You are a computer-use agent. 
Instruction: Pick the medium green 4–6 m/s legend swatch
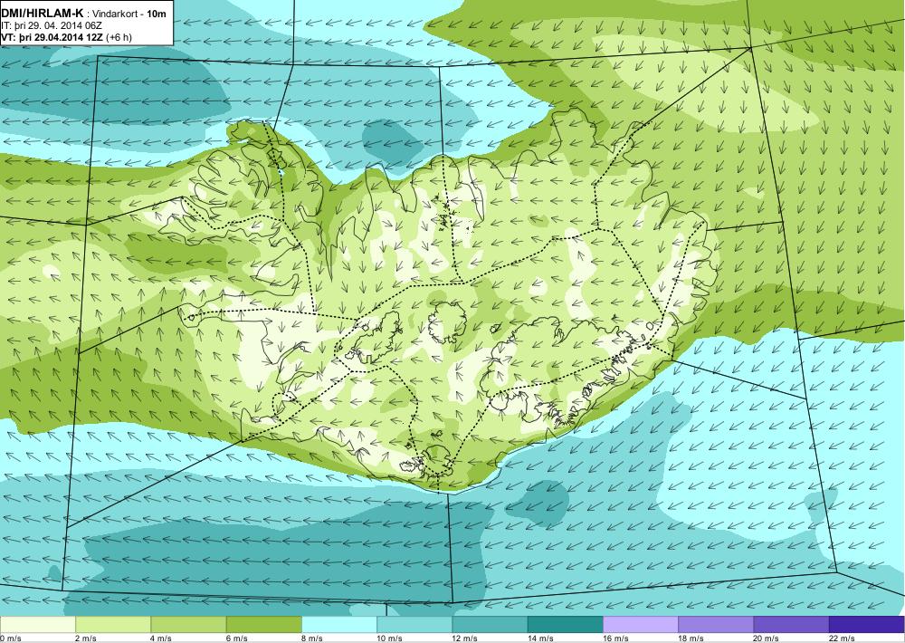pyautogui.click(x=189, y=625)
